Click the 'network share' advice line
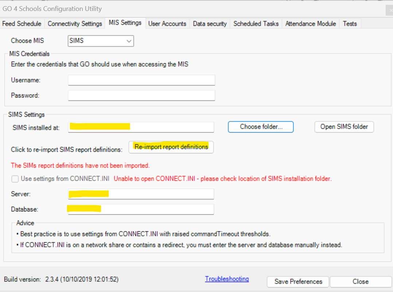Image resolution: width=393 pixels, height=292 pixels. tap(179, 245)
